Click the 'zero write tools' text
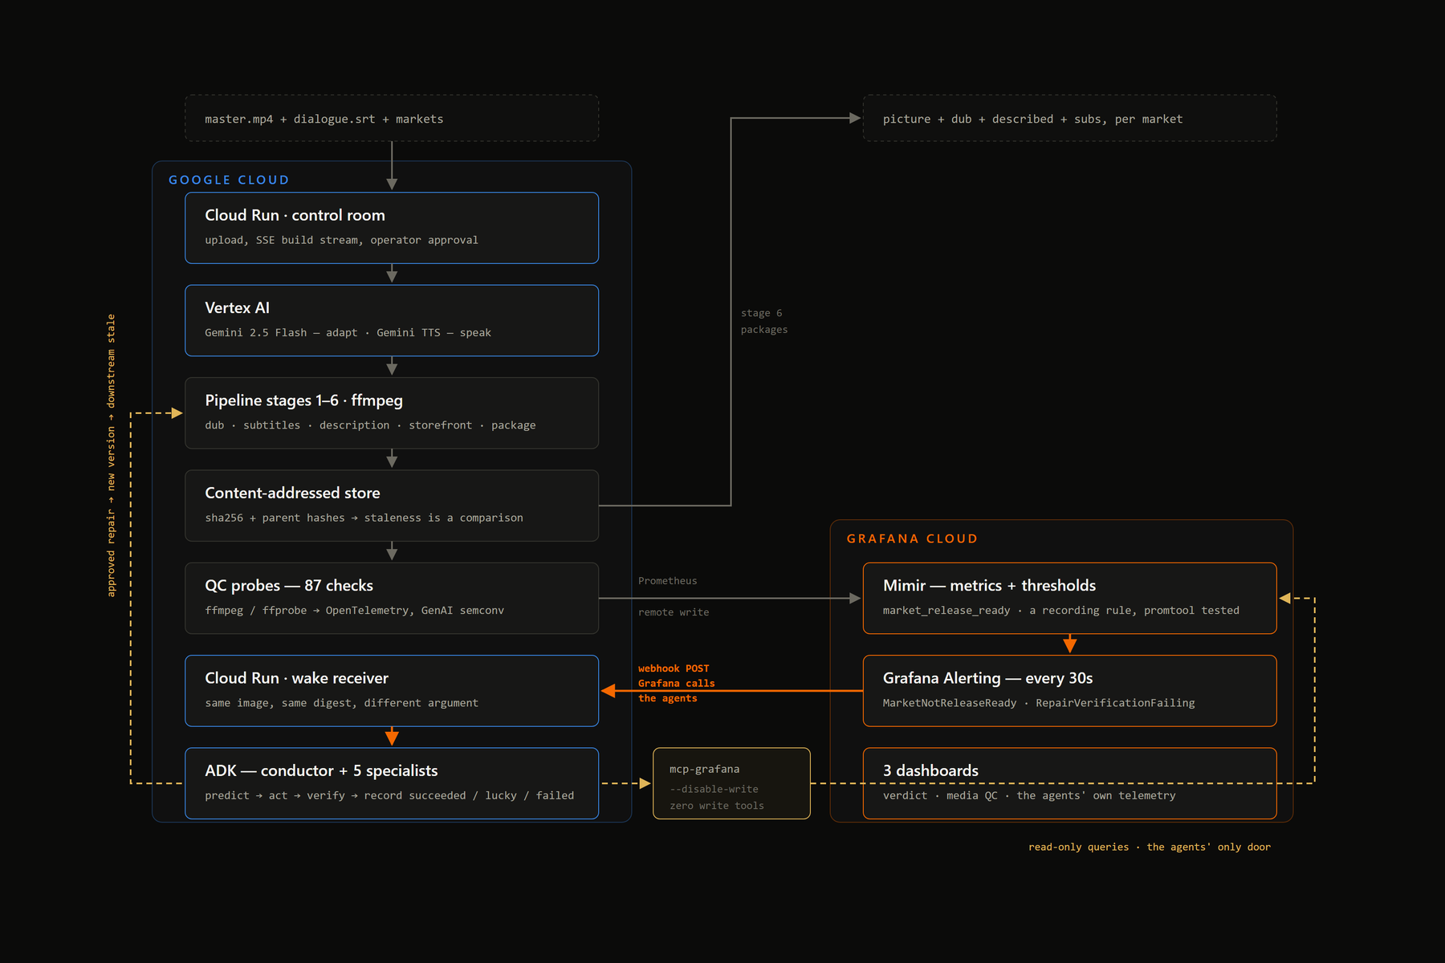Viewport: 1445px width, 963px height. point(717,806)
